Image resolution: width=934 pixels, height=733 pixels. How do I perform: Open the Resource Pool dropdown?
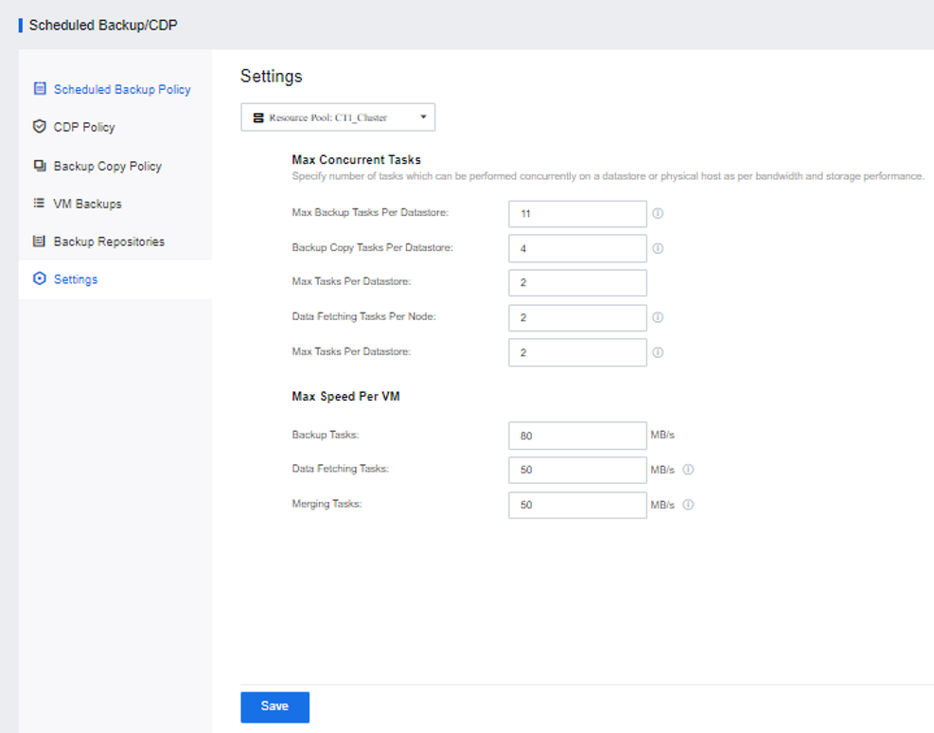click(338, 117)
